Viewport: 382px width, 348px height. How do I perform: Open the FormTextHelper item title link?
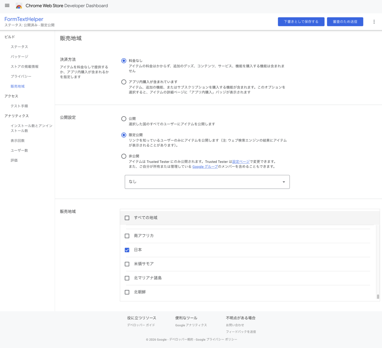[x=24, y=19]
